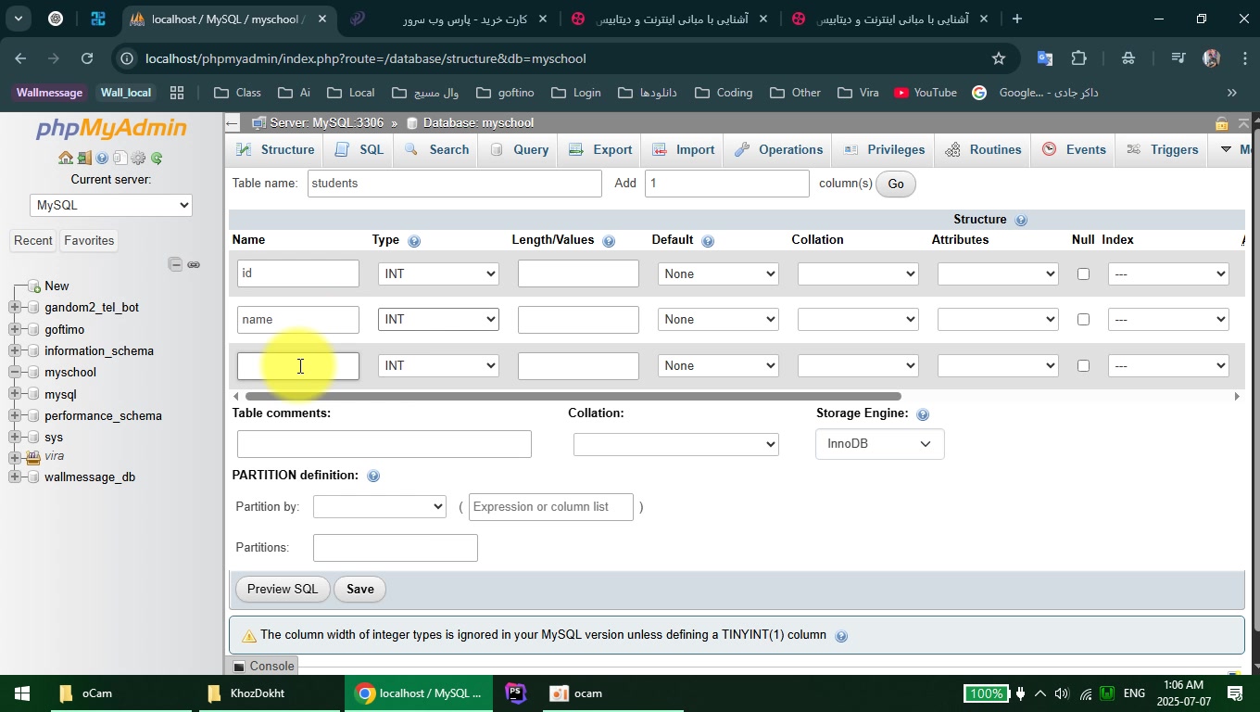This screenshot has width=1260, height=712.
Task: Open the Index dropdown for the id column
Action: (1168, 274)
